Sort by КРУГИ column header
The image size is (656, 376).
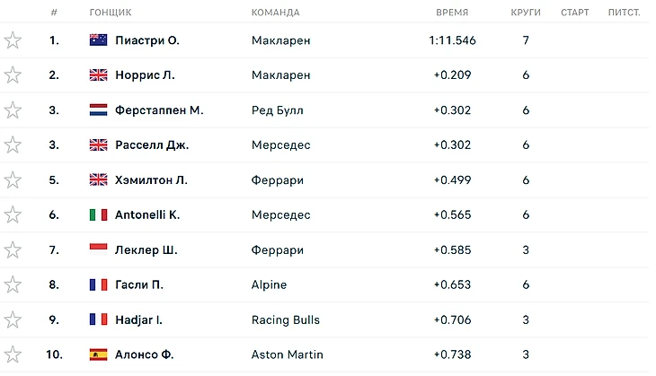point(526,13)
